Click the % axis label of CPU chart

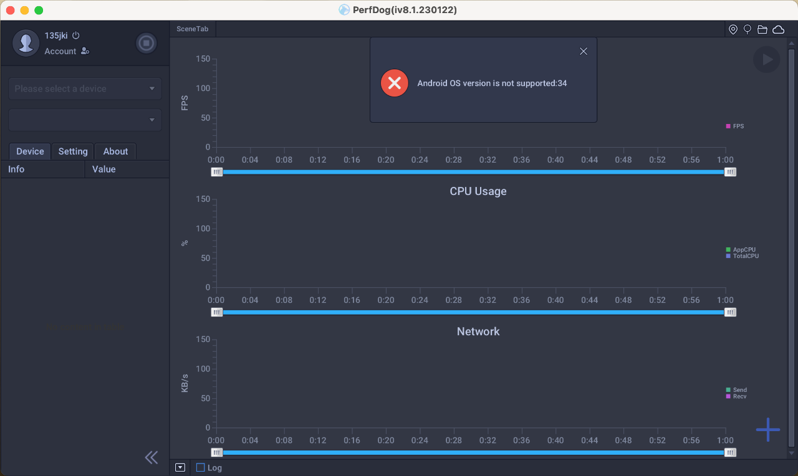[185, 243]
